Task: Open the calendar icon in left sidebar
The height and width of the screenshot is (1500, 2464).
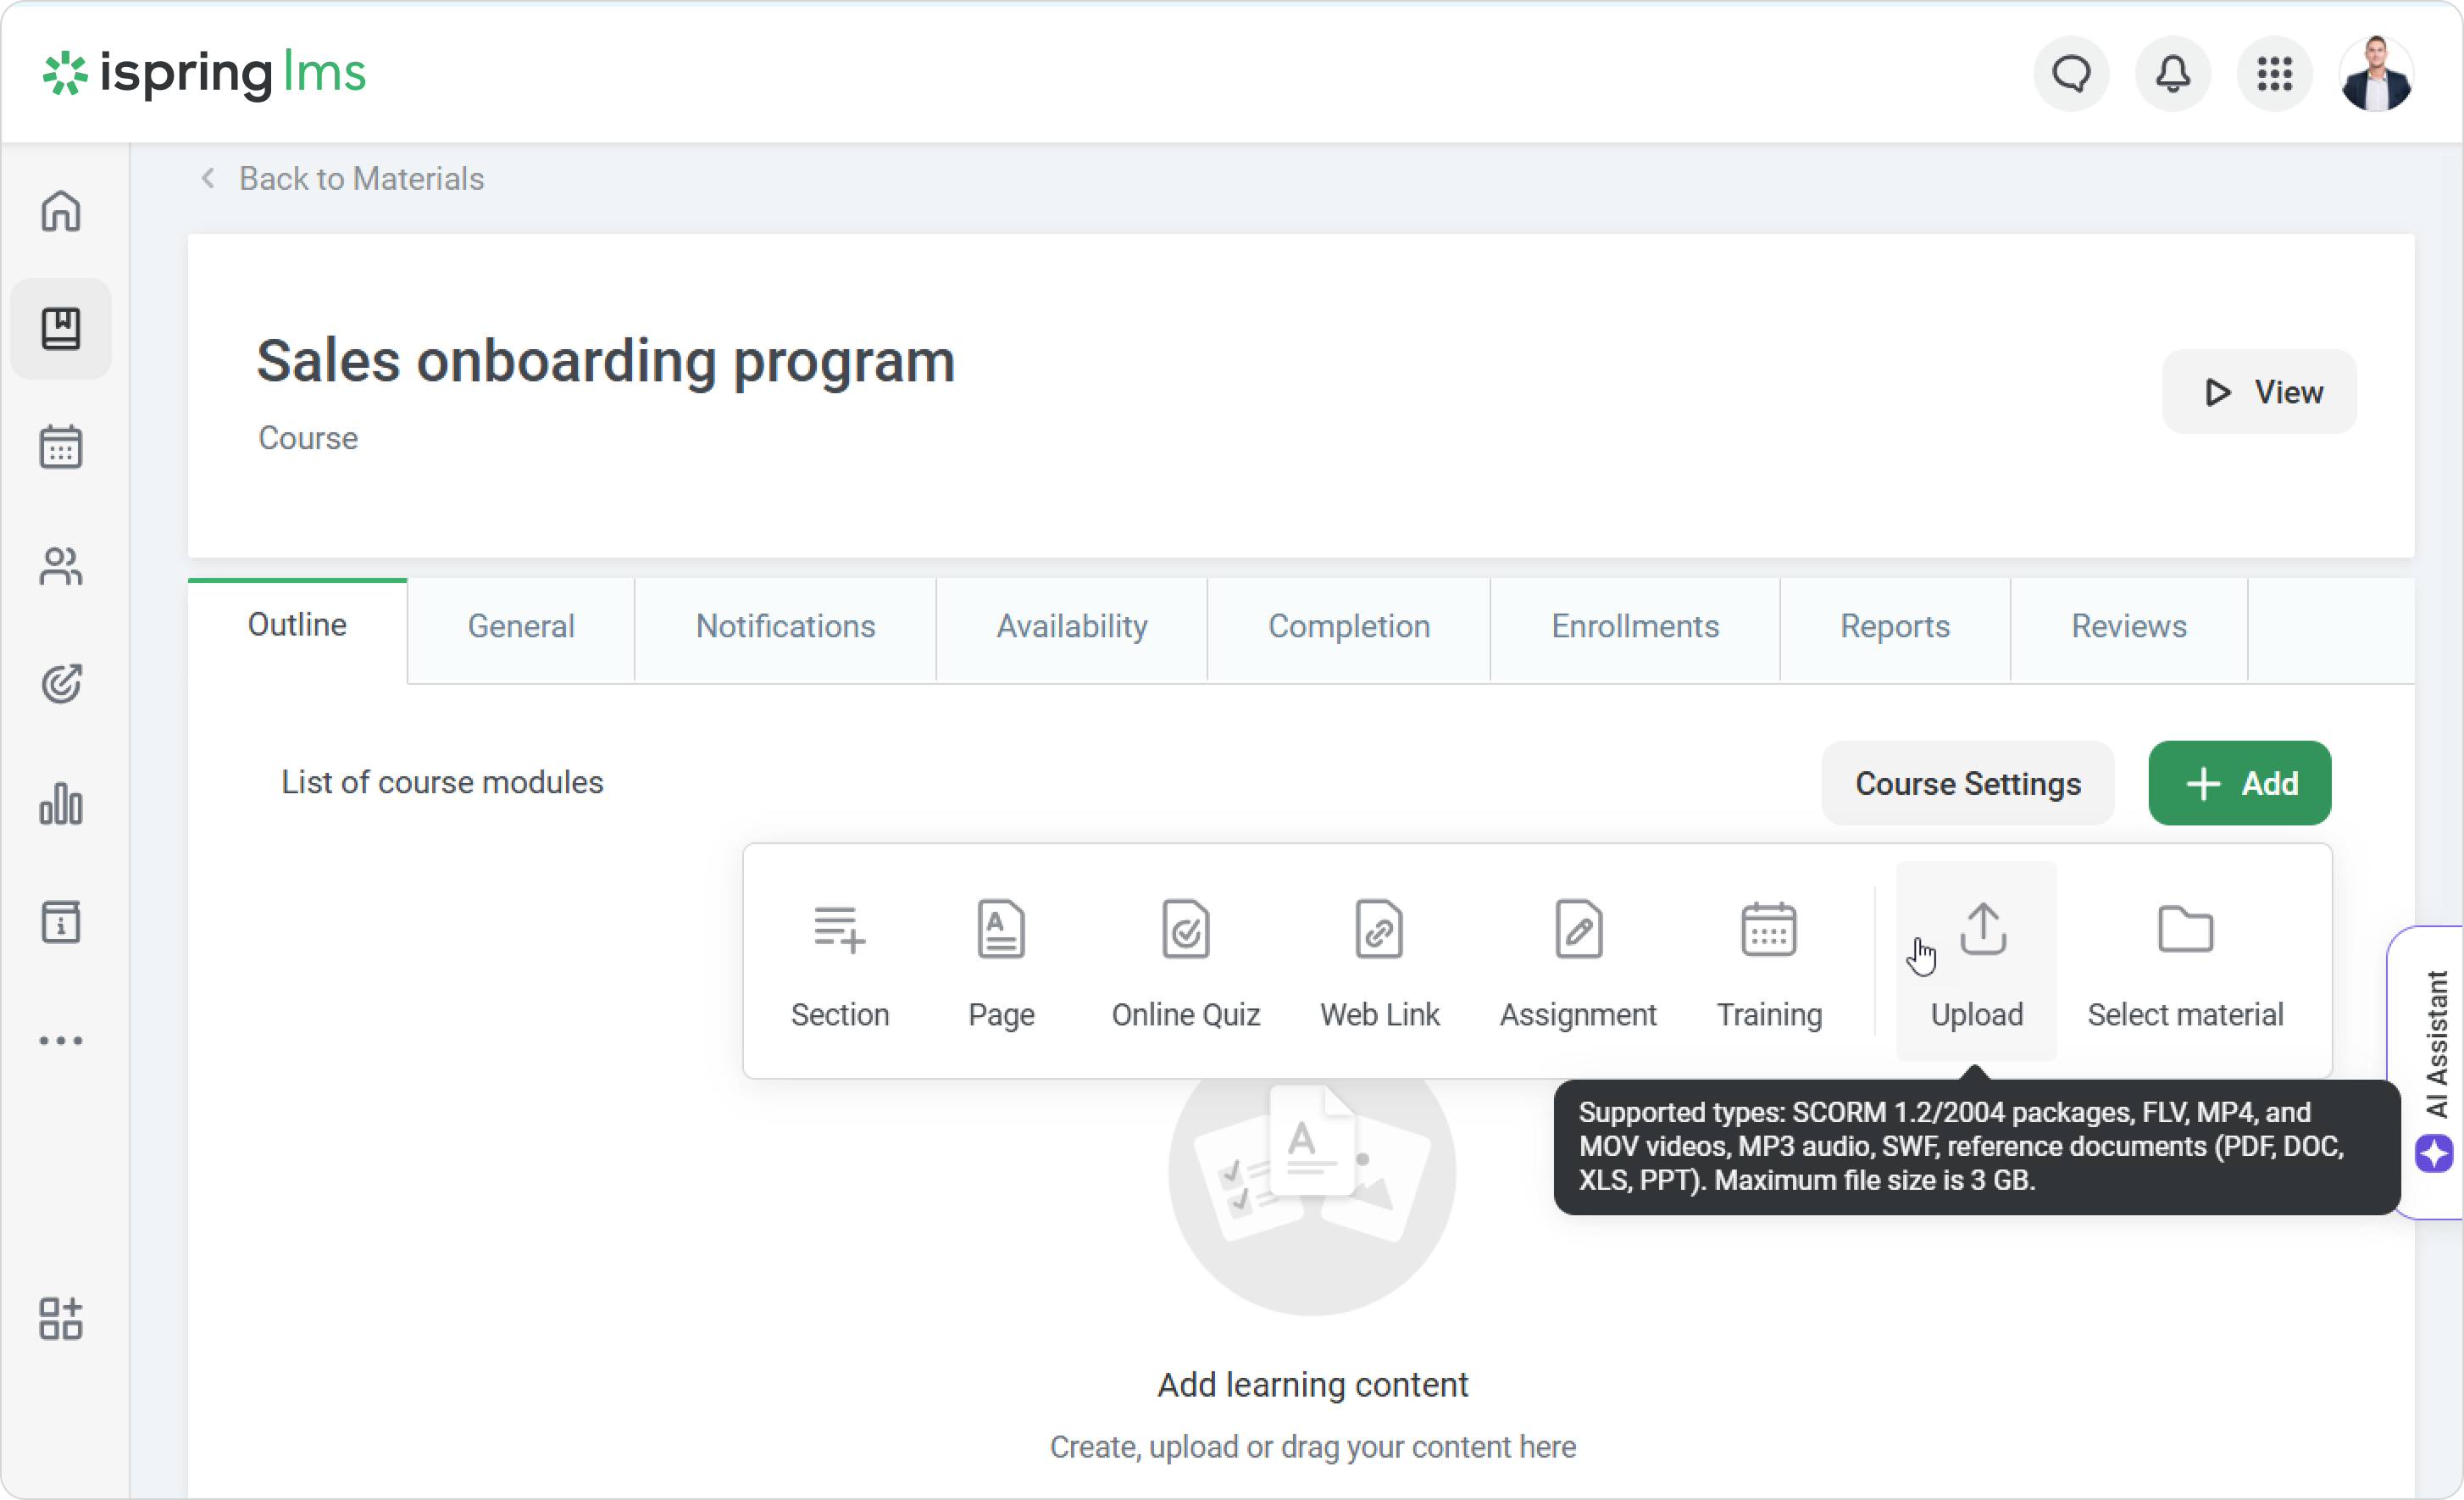Action: (61, 447)
